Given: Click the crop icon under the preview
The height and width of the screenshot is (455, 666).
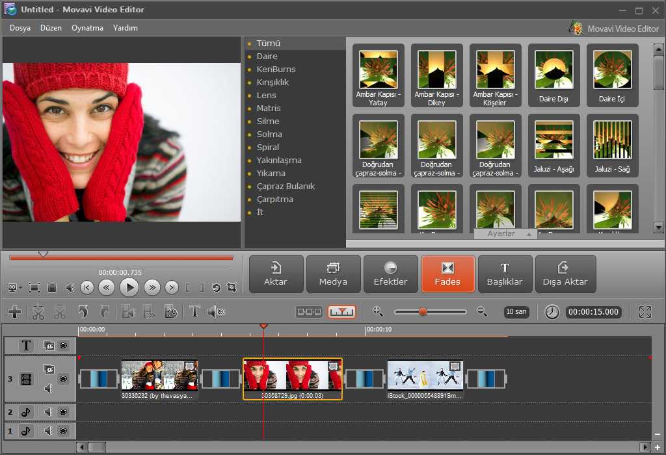Looking at the screenshot, I should 232,288.
